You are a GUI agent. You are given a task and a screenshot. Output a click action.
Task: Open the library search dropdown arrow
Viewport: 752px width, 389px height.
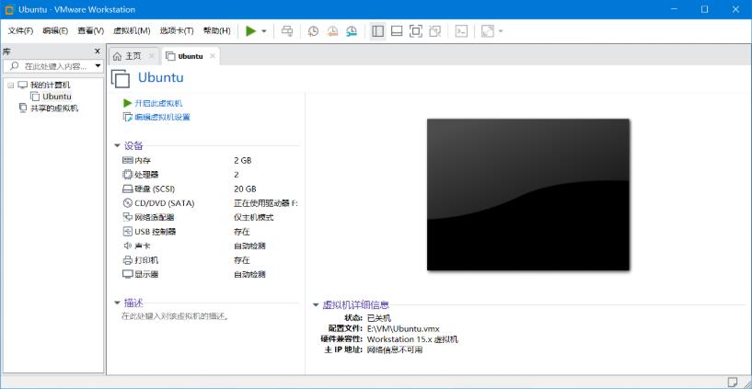pyautogui.click(x=98, y=65)
